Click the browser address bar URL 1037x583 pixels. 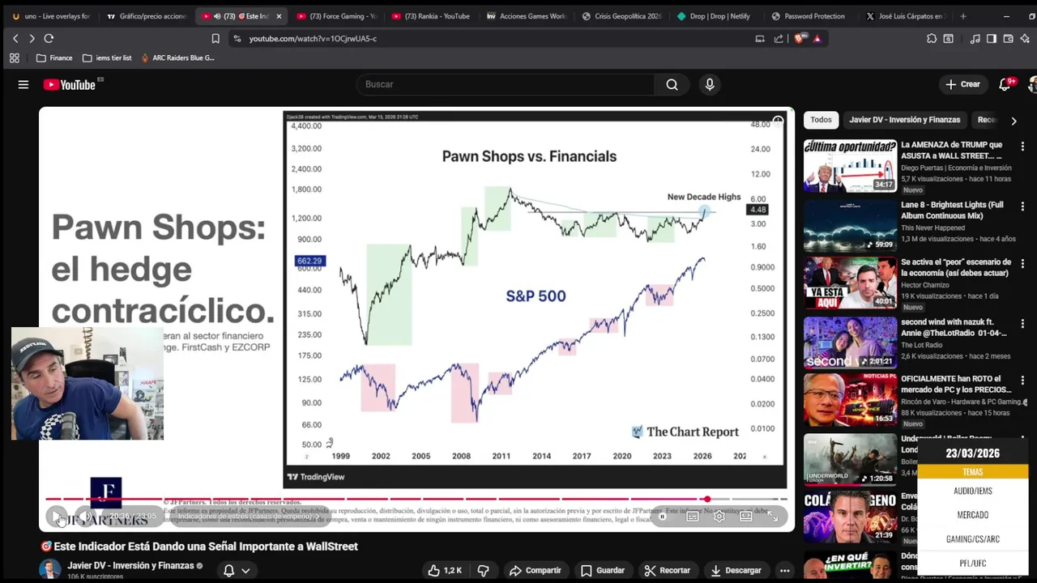[313, 38]
